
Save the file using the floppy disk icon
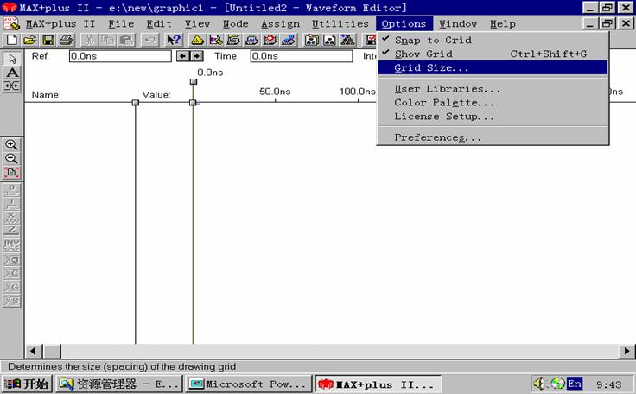point(48,40)
